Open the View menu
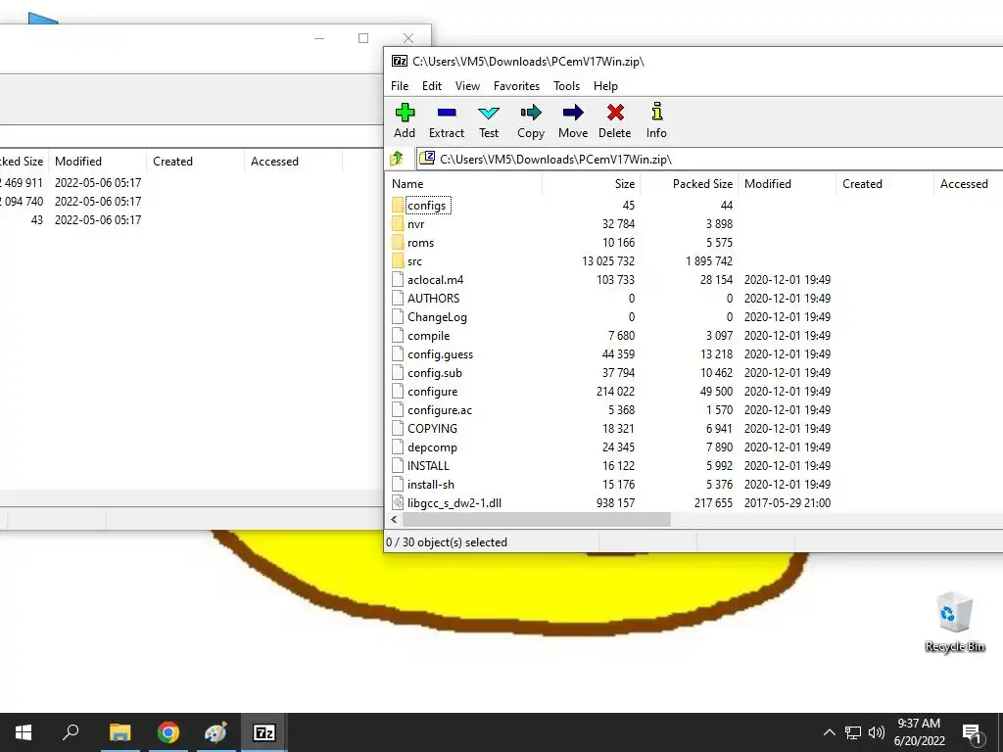The image size is (1003, 752). point(467,86)
